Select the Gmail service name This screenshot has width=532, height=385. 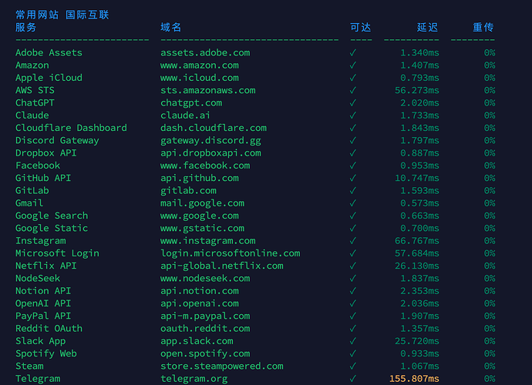tap(29, 203)
